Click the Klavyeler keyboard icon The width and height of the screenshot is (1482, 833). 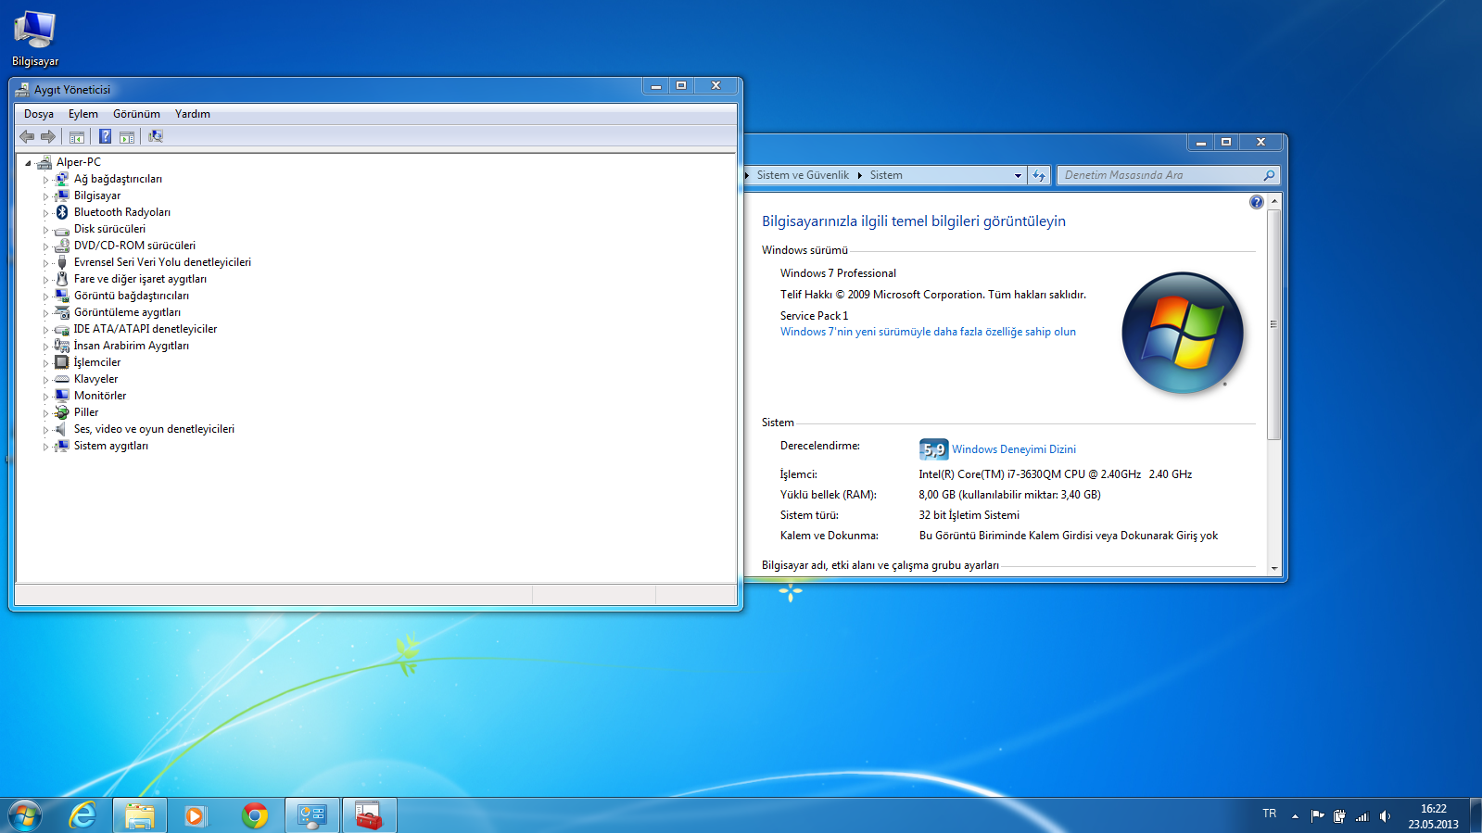tap(62, 379)
